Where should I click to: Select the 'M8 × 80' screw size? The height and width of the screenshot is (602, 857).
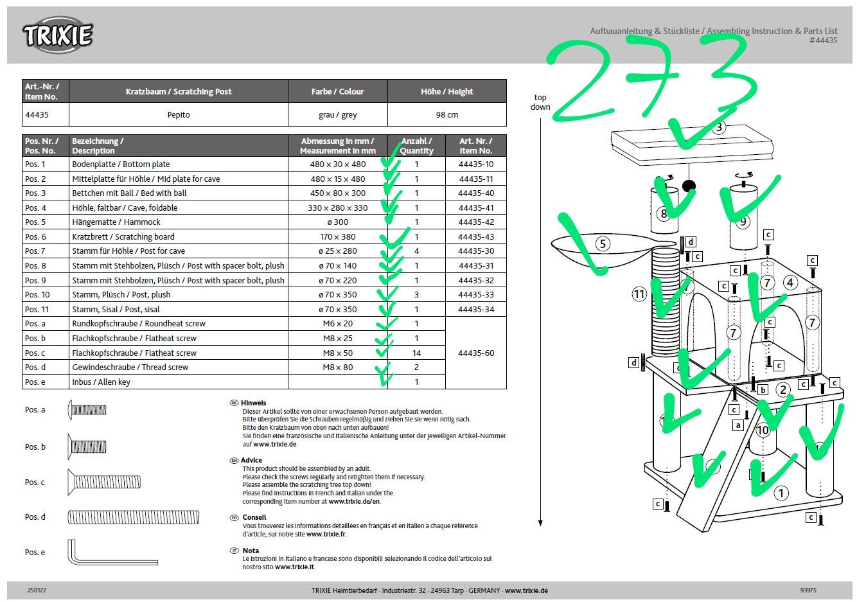338,367
